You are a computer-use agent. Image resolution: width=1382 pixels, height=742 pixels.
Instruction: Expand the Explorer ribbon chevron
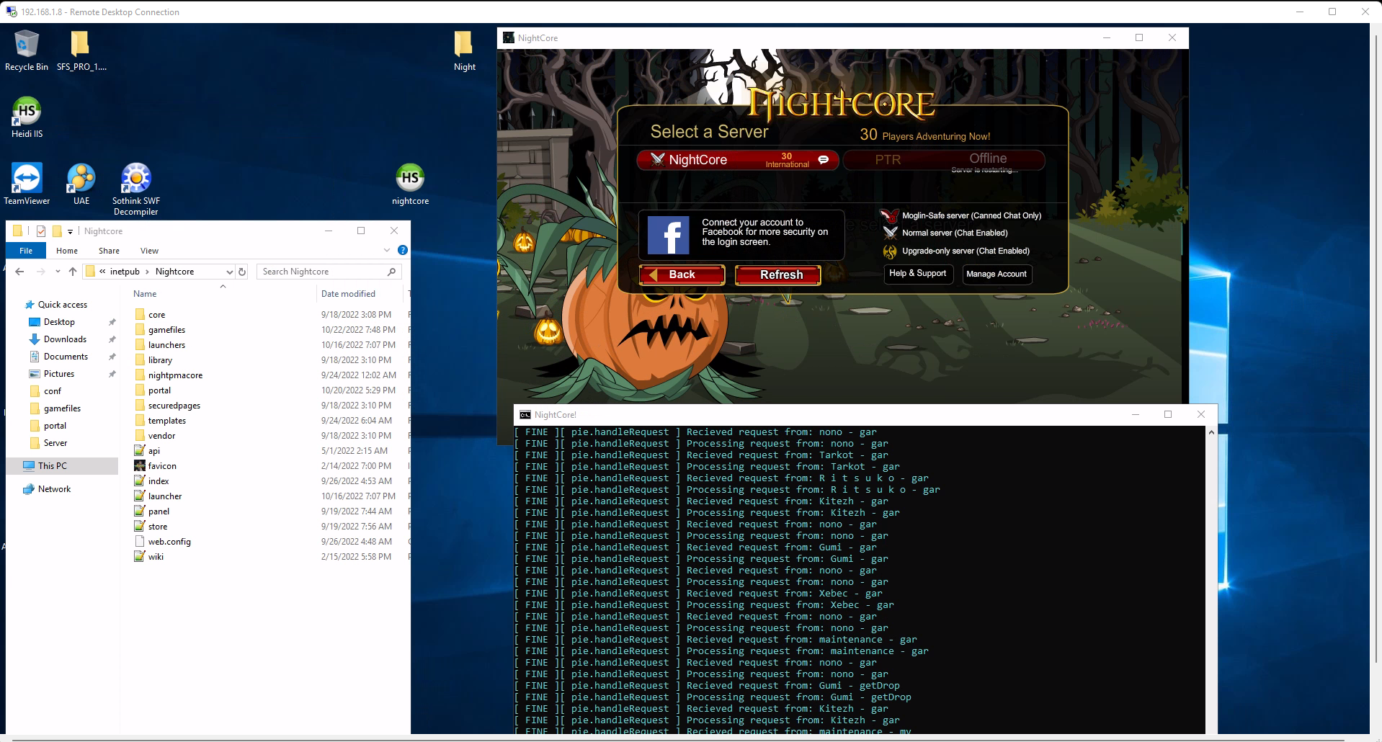click(x=387, y=250)
